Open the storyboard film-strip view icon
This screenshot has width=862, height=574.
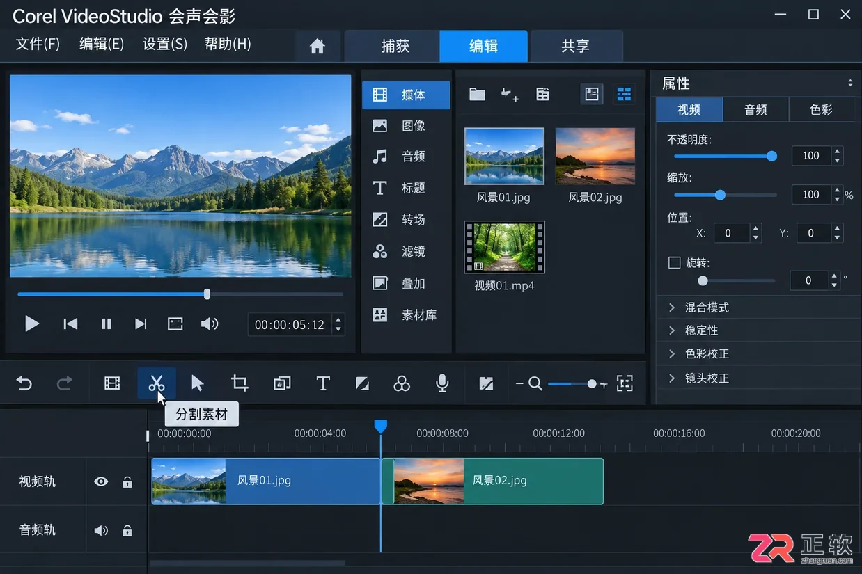112,383
